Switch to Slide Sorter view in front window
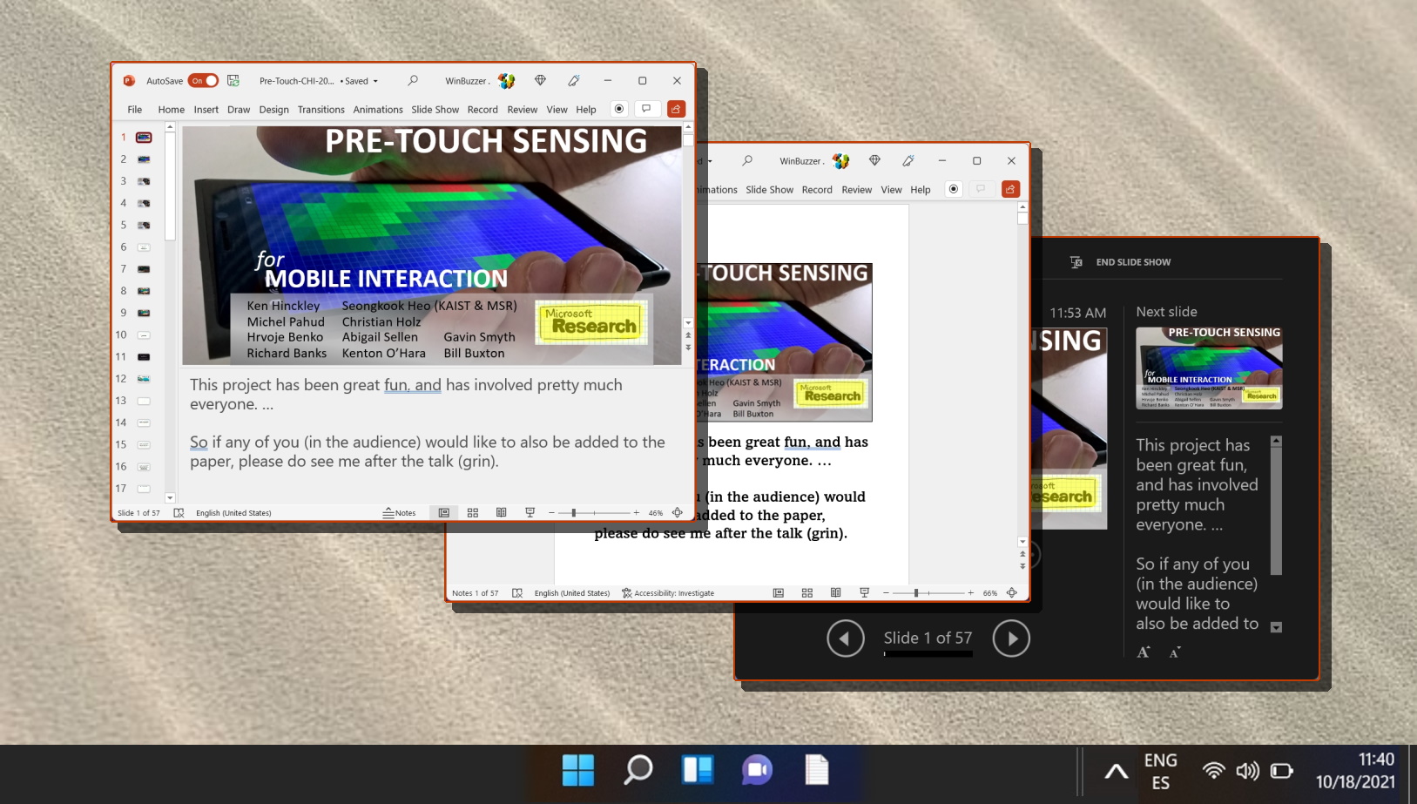Image resolution: width=1417 pixels, height=804 pixels. [473, 513]
